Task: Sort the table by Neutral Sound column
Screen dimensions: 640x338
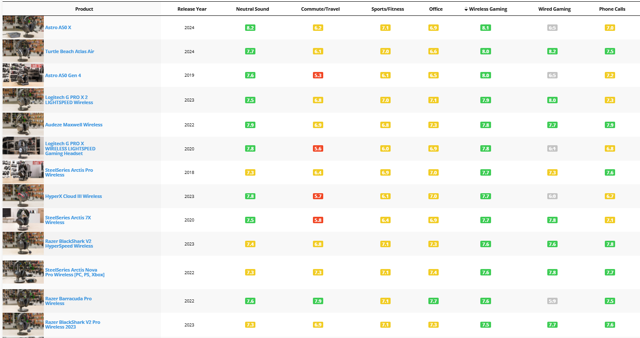Action: 252,9
